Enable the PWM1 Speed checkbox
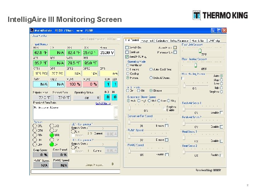The height and width of the screenshot is (191, 255). tap(167, 140)
